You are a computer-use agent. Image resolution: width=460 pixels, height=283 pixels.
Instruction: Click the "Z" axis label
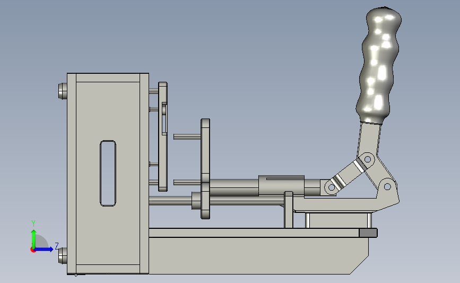[x=57, y=246]
